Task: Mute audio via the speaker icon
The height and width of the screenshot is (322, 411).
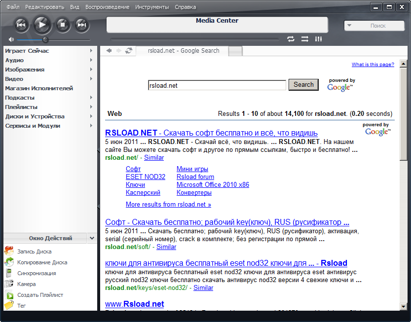Action: click(11, 39)
